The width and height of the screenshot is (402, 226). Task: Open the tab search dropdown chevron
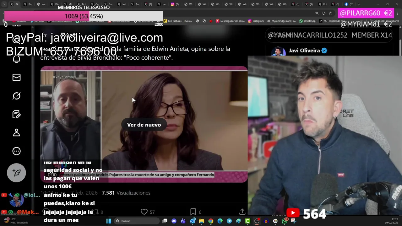click(x=4, y=4)
